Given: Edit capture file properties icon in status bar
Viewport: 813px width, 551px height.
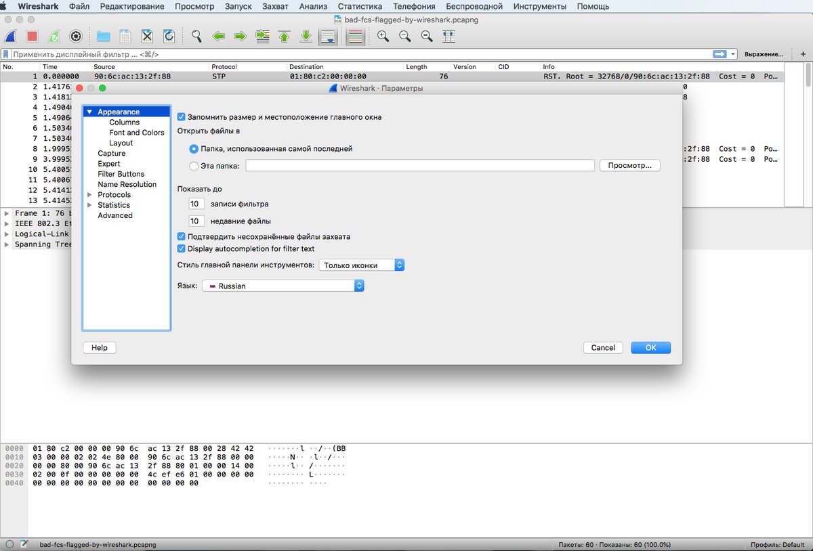Looking at the screenshot, I should [x=24, y=544].
